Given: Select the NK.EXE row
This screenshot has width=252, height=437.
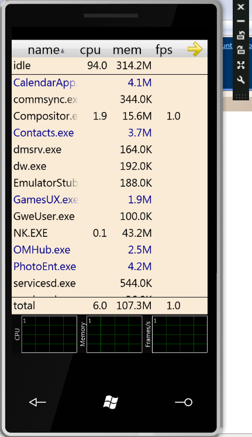Looking at the screenshot, I should tap(109, 233).
